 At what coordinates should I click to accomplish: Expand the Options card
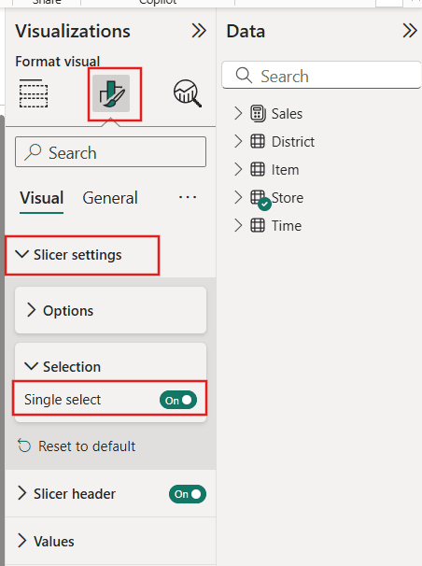[32, 310]
